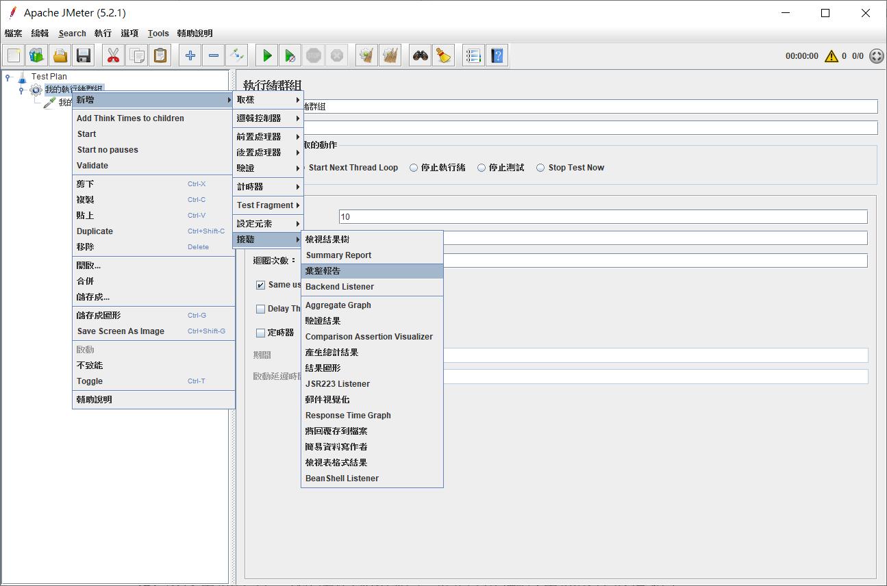Open the 編輯 menu
887x586 pixels.
click(40, 33)
